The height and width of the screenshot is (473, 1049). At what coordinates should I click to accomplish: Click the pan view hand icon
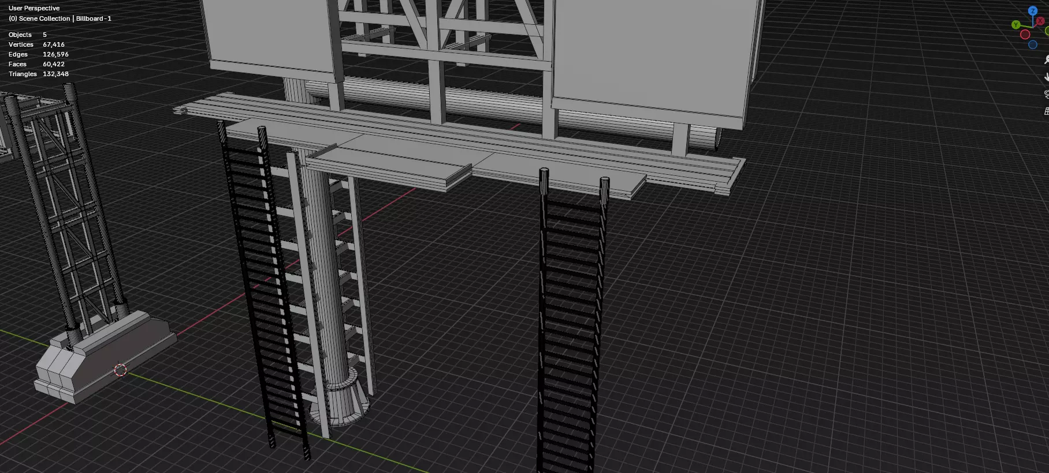pyautogui.click(x=1046, y=77)
